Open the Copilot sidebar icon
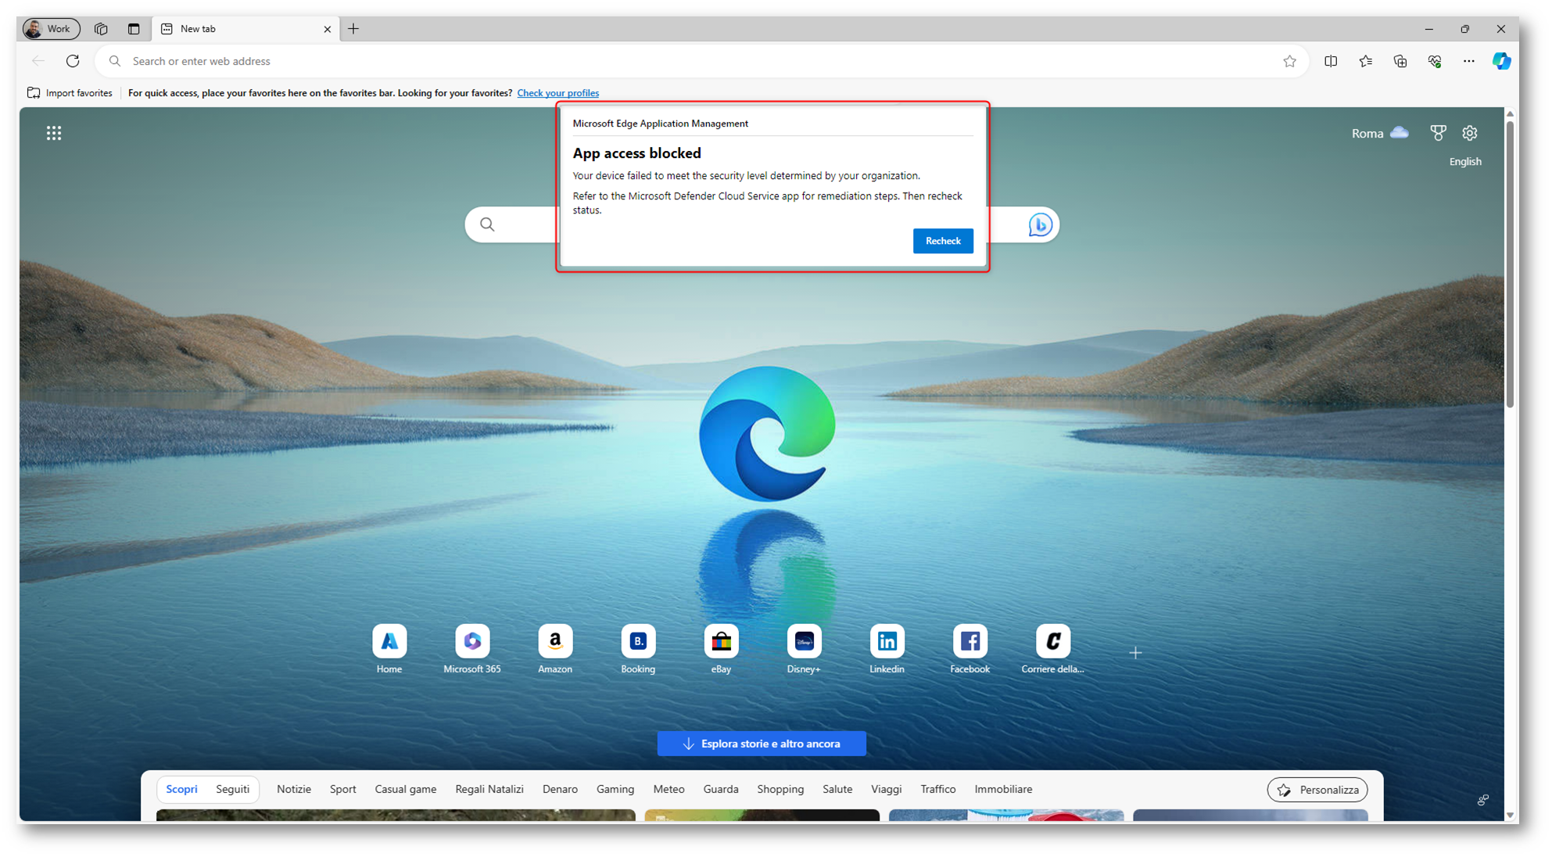This screenshot has width=1552, height=857. [x=1501, y=61]
